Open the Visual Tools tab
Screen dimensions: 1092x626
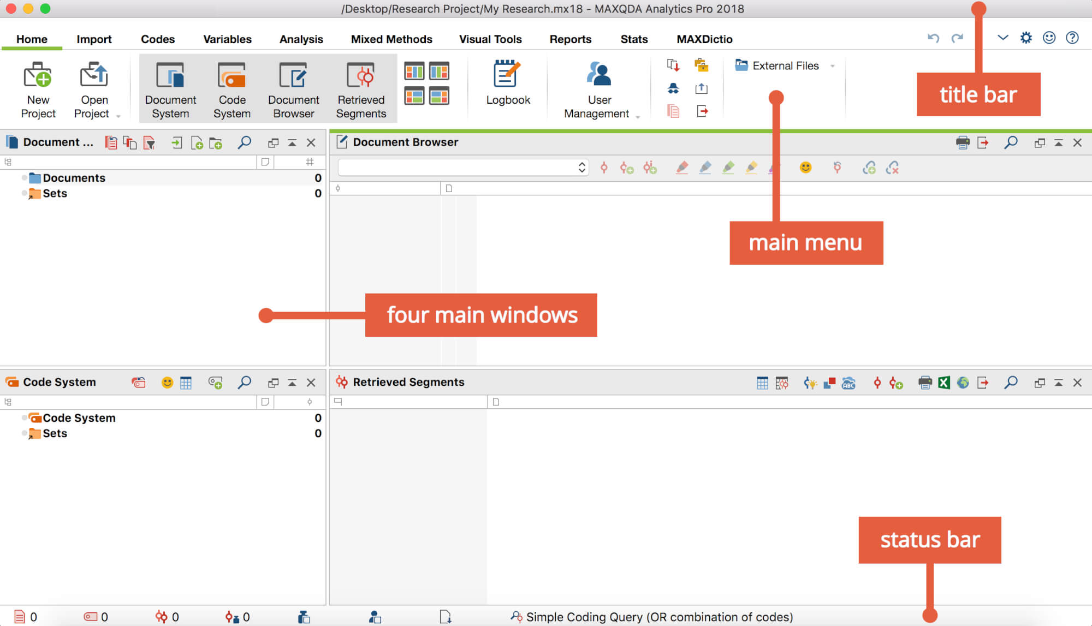[x=490, y=39]
